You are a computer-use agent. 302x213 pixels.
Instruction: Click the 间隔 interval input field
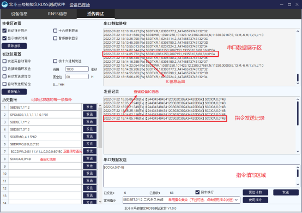coord(77,69)
